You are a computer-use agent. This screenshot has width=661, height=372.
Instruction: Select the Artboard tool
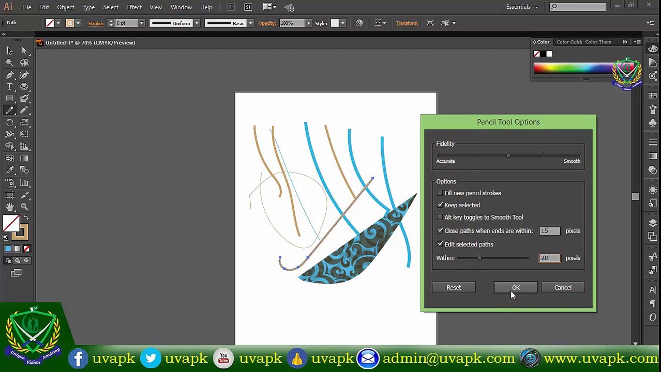10,195
